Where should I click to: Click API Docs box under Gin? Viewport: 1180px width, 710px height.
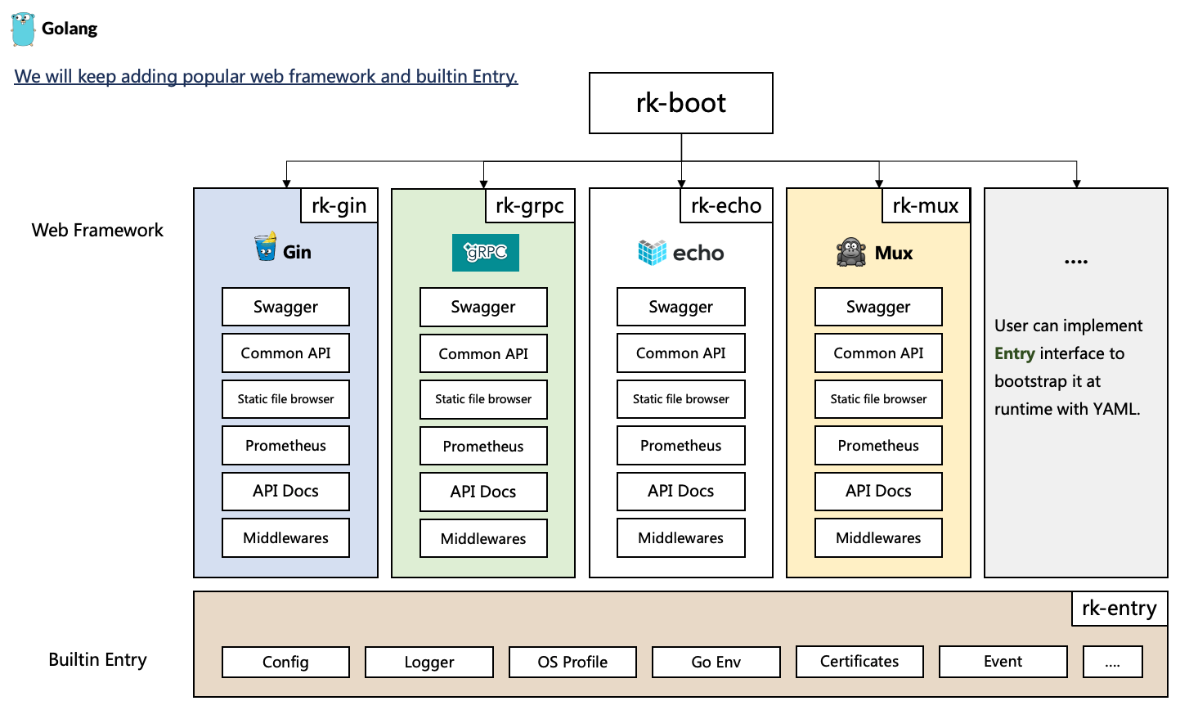coord(285,492)
